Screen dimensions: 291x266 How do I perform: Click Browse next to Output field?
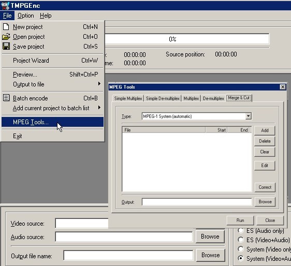[x=265, y=202]
